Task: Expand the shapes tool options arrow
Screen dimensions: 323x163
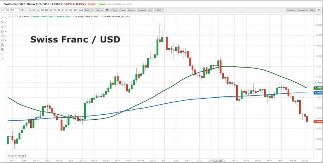Action: 5,27
